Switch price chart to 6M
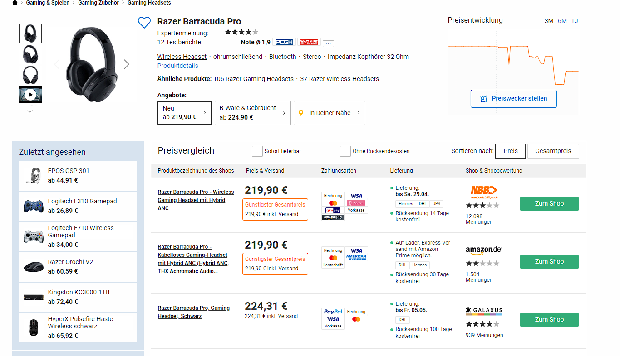The image size is (620, 356). 562,21
